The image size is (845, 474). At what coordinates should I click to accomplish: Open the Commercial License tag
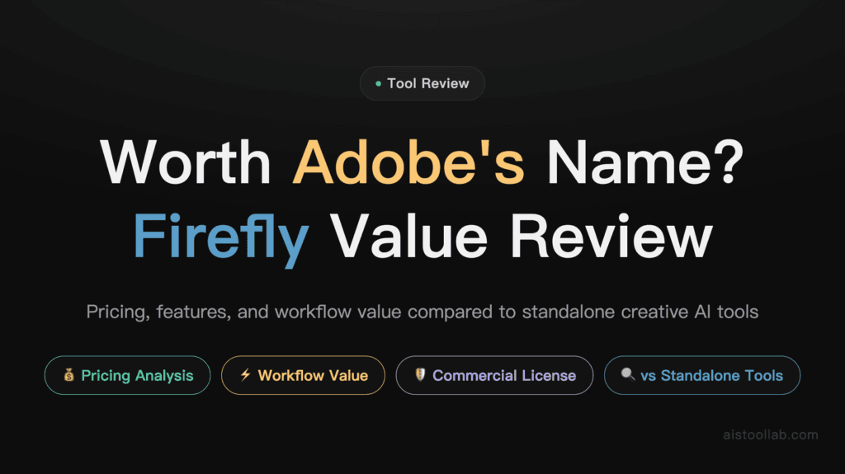494,375
